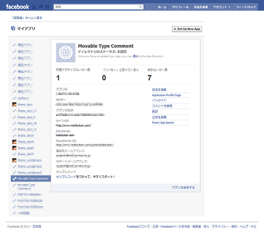
Task: Click the いいね! count value 0
Action: pos(104,78)
